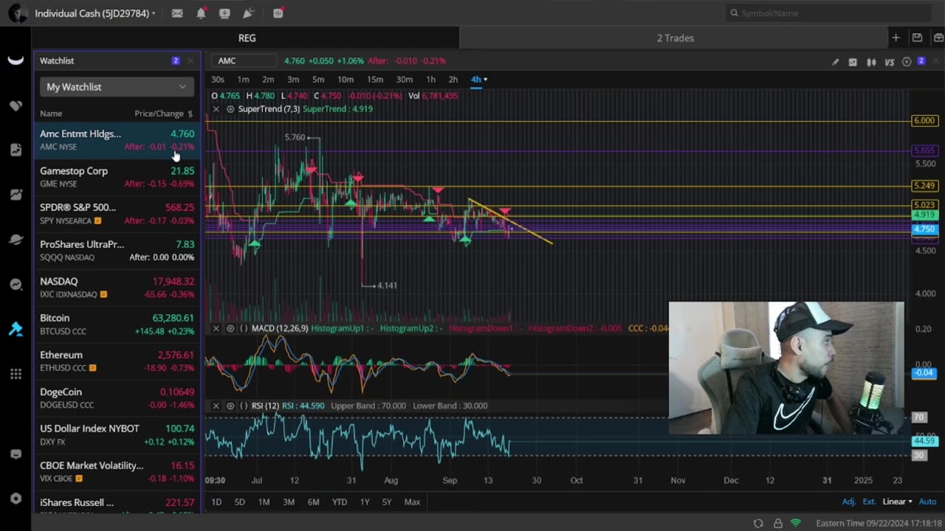Switch to the 2 Trades tab
The image size is (945, 531).
[x=675, y=38]
